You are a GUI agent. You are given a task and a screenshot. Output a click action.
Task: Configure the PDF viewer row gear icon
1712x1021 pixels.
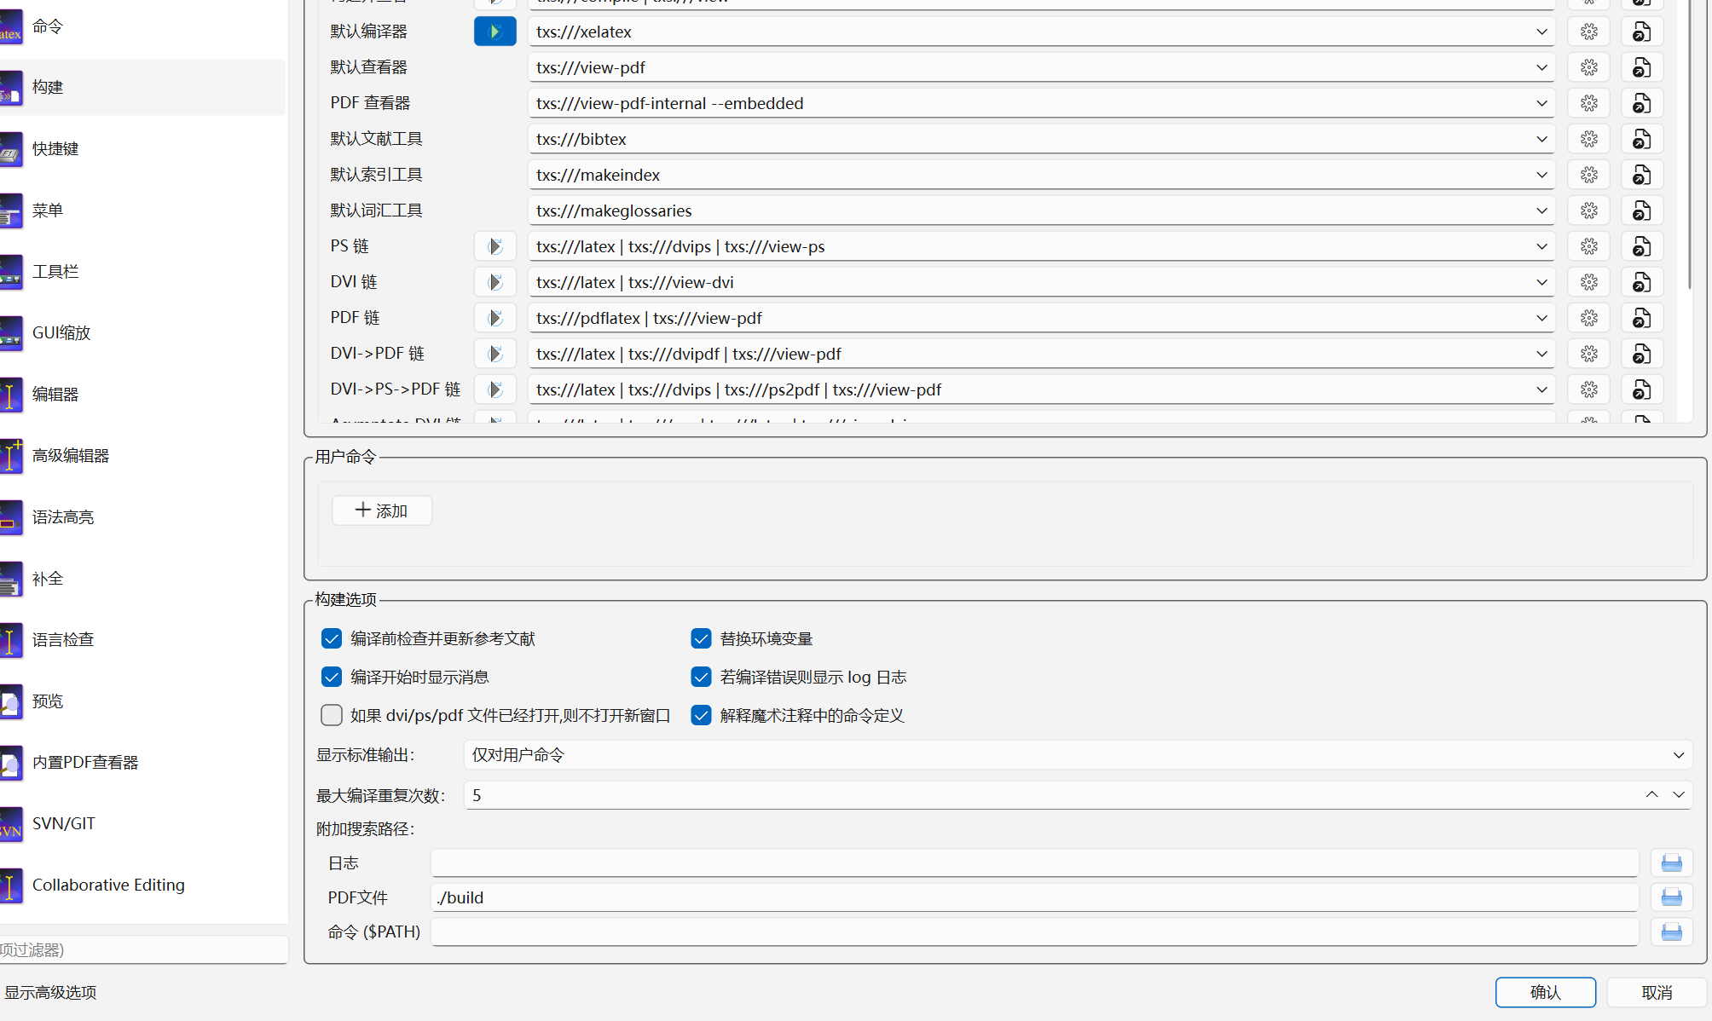(x=1589, y=103)
